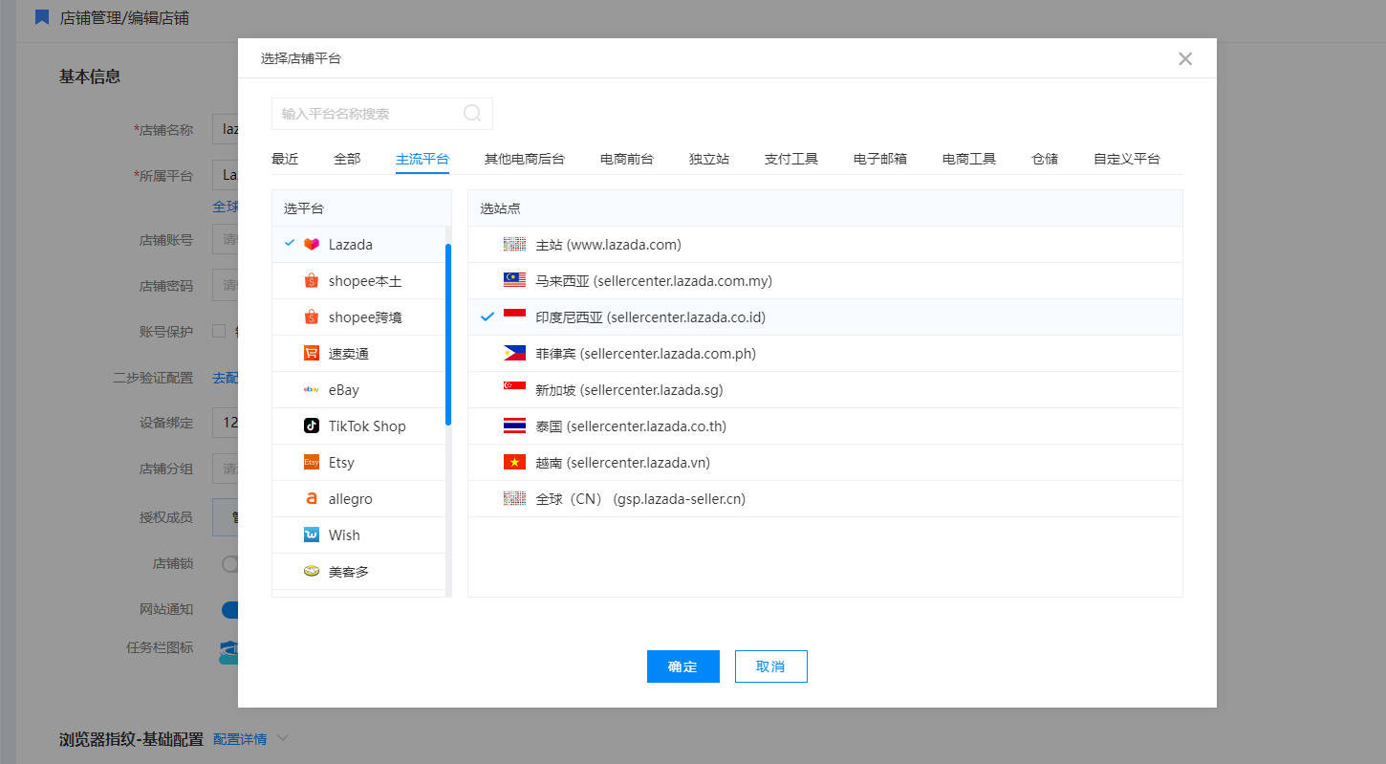
Task: Click the Lazada platform heart icon
Action: click(x=311, y=245)
